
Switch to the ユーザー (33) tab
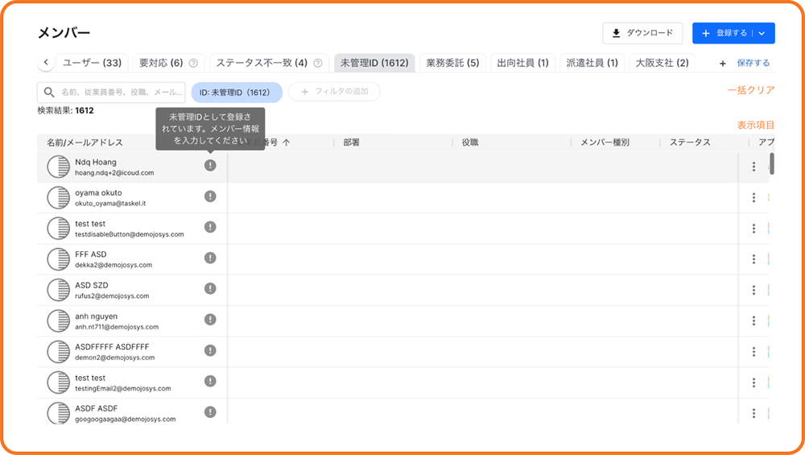pos(92,63)
